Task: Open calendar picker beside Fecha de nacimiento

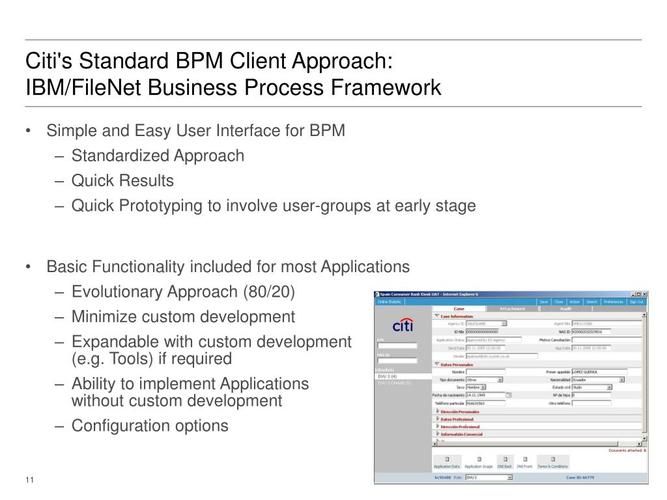Action: click(509, 395)
